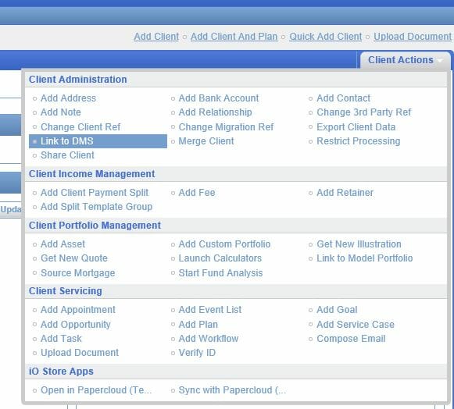Choose Add Appointment
This screenshot has height=409, width=454.
click(78, 310)
